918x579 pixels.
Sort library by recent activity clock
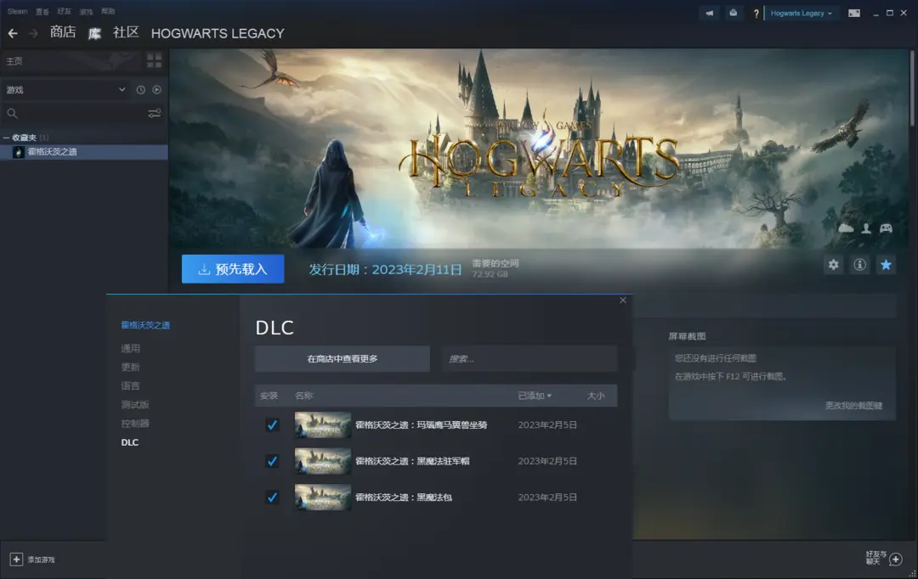pyautogui.click(x=140, y=89)
